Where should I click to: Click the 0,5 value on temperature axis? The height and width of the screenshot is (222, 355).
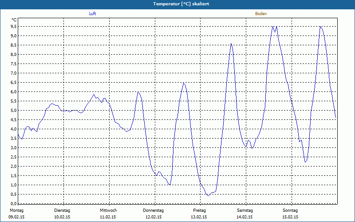point(13,194)
